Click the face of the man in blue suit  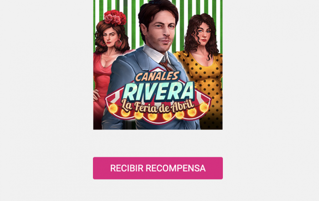162,31
